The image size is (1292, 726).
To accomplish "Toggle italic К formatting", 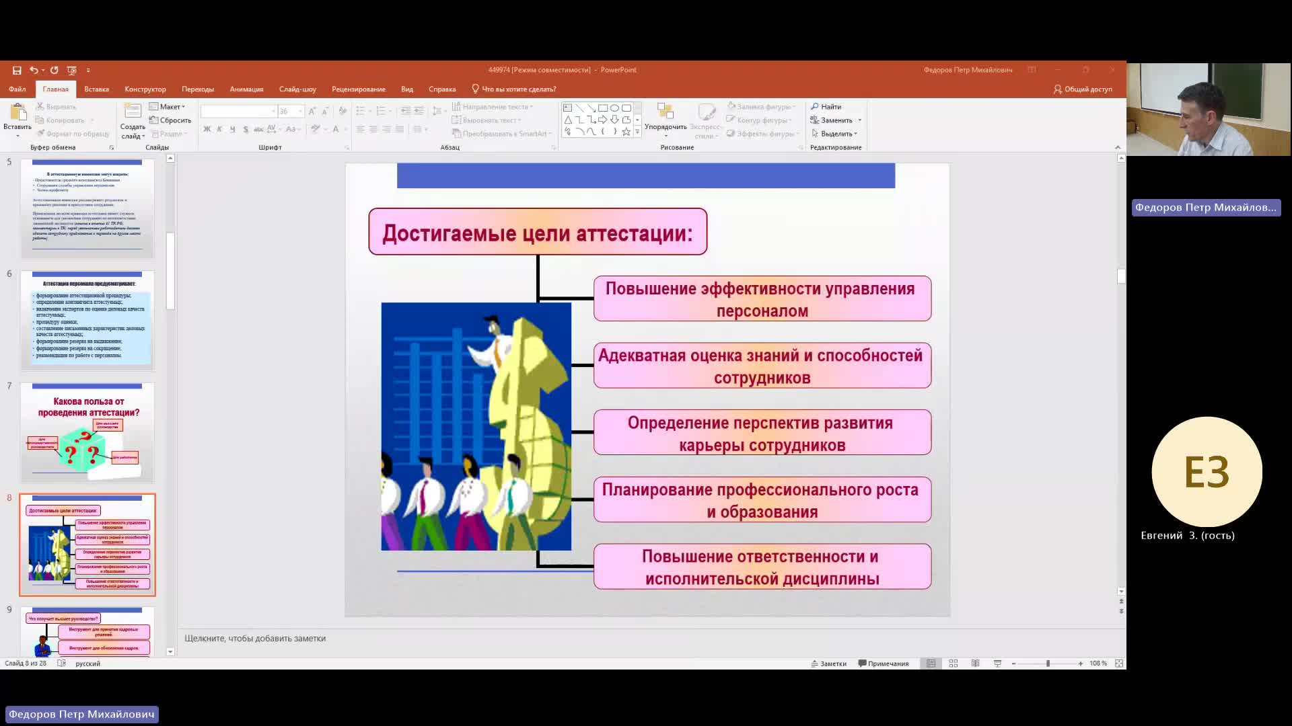I will [x=219, y=129].
